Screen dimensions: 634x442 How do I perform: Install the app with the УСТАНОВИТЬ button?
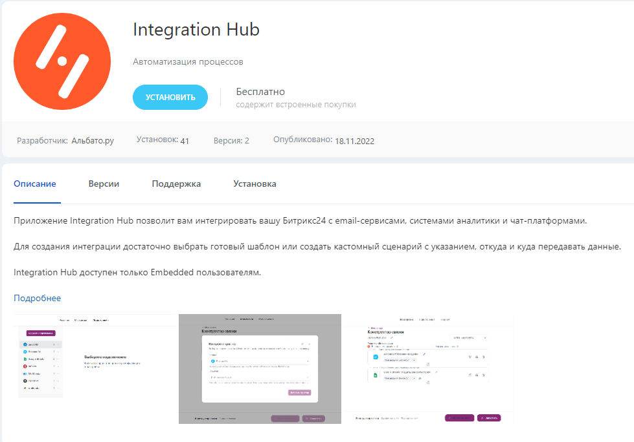pyautogui.click(x=170, y=97)
